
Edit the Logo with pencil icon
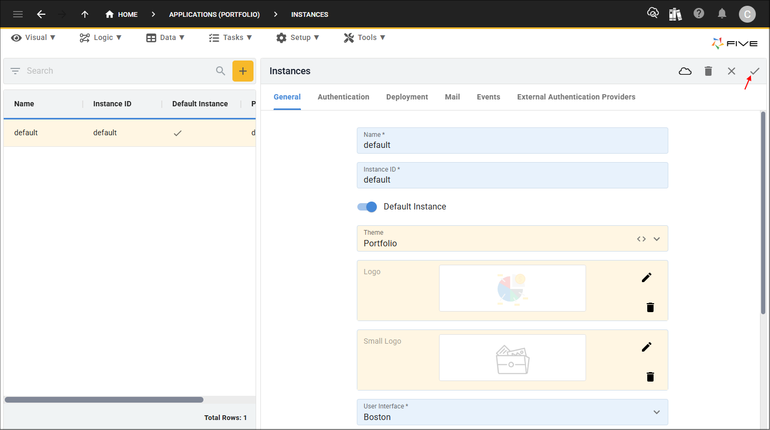coord(647,277)
